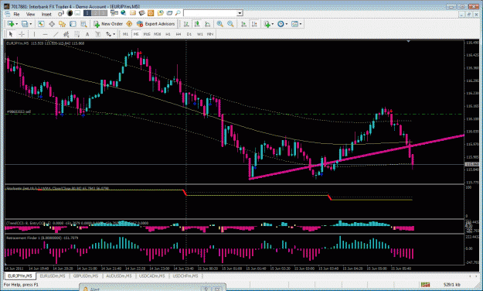Toggle Chart Shift
The width and height of the screenshot is (483, 291).
[x=254, y=24]
